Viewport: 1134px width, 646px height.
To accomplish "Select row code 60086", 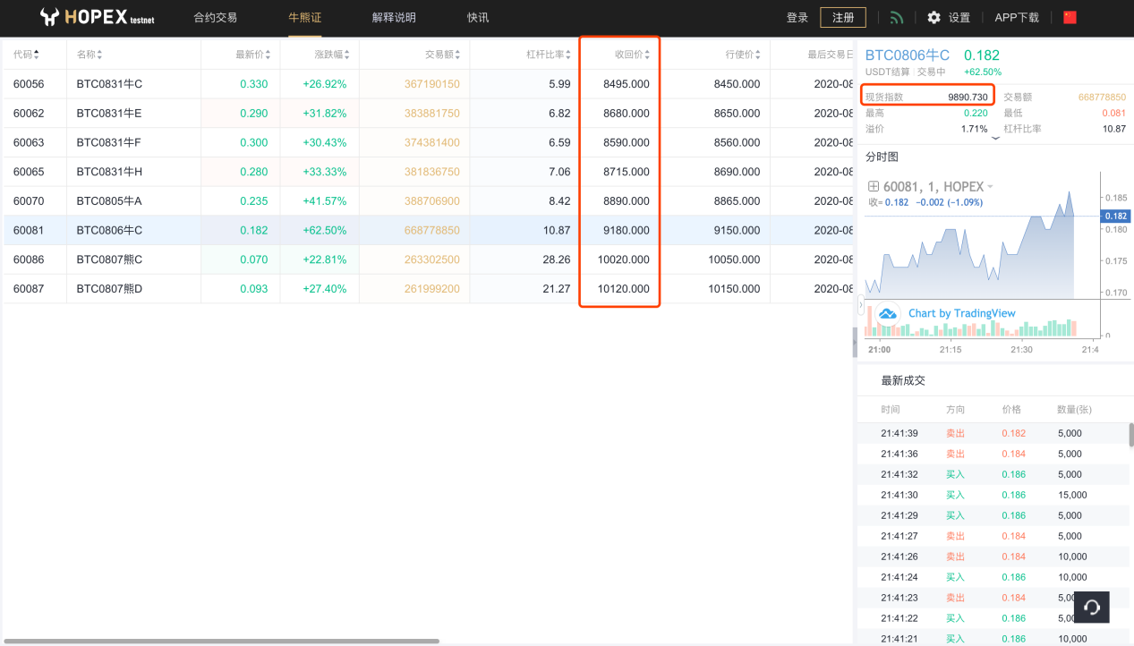I will pyautogui.click(x=29, y=259).
